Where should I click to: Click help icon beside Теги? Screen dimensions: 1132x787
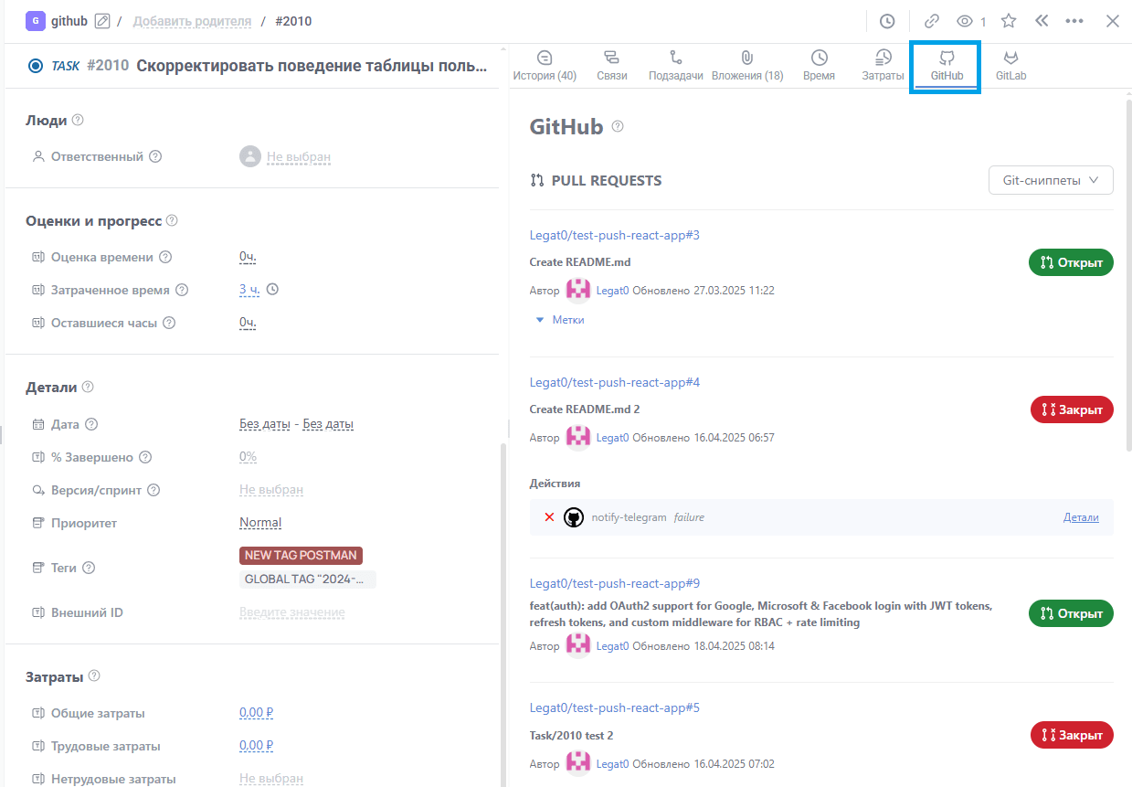pos(89,568)
